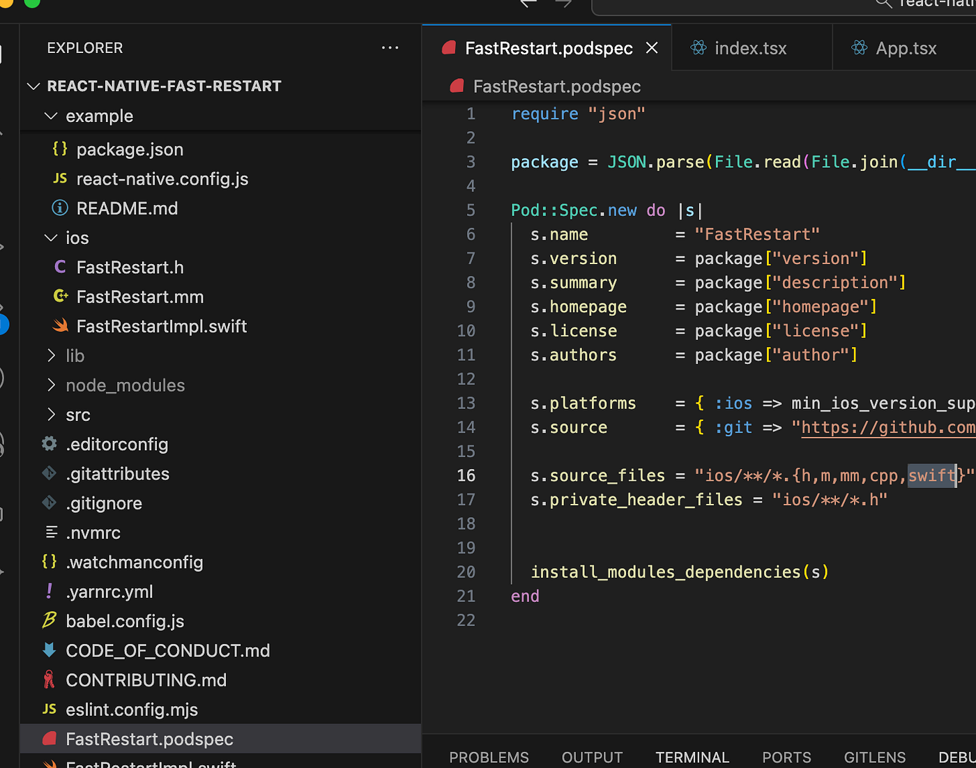The height and width of the screenshot is (768, 976).
Task: Click the React icon on index.tsx tab
Action: pyautogui.click(x=699, y=47)
